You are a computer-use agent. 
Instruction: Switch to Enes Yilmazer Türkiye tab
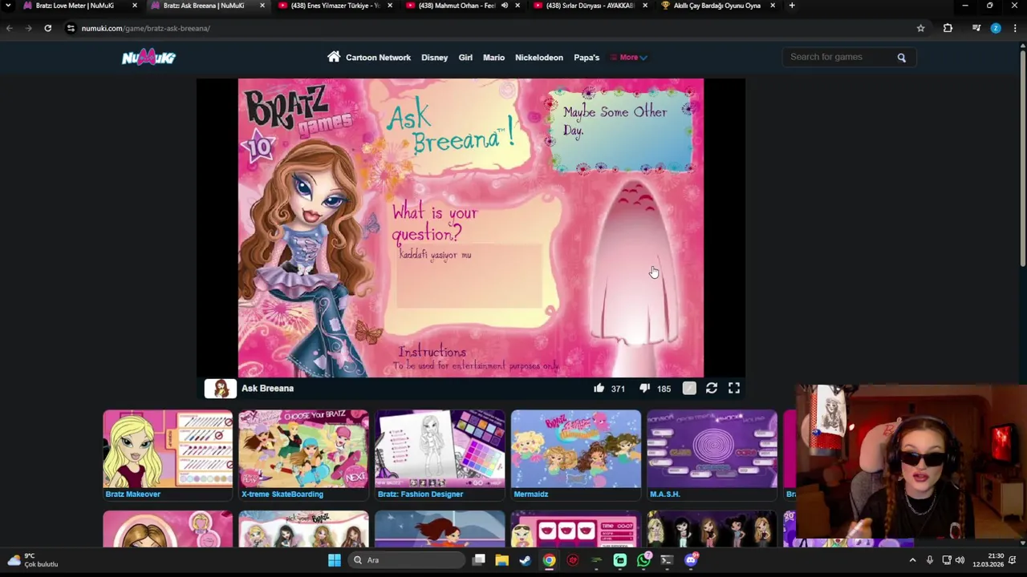335,6
